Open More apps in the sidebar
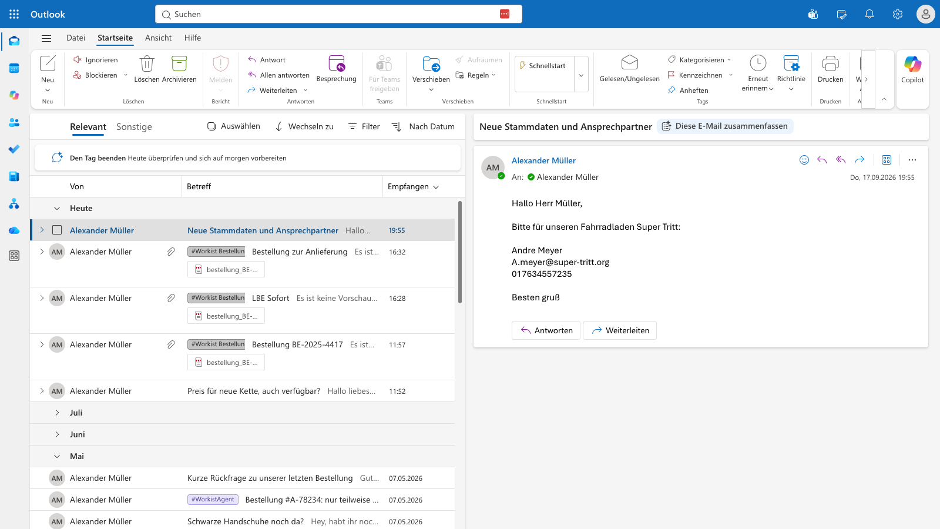This screenshot has width=940, height=529. (14, 256)
